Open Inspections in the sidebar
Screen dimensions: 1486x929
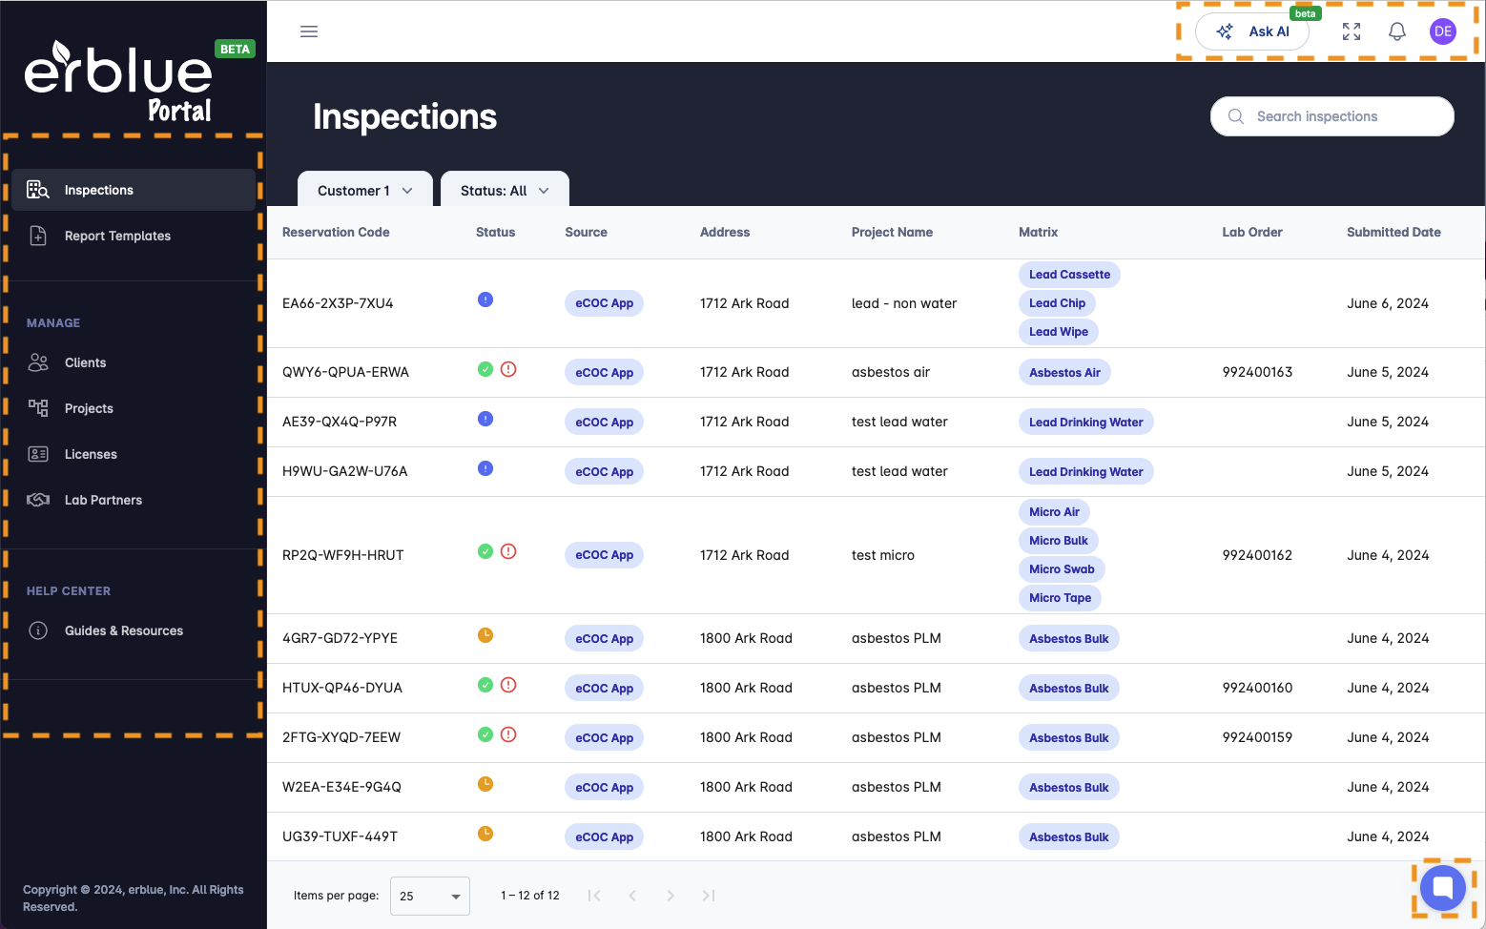click(134, 190)
